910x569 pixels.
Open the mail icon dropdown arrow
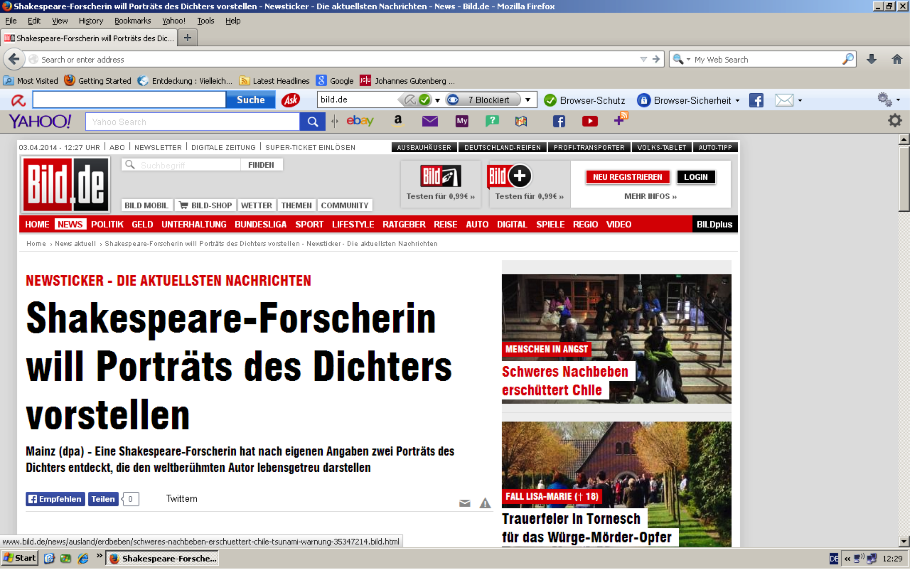[x=800, y=101]
